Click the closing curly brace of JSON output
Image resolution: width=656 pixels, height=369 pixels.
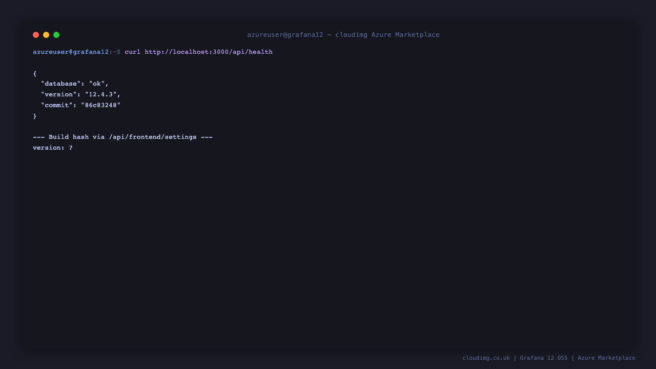click(35, 116)
